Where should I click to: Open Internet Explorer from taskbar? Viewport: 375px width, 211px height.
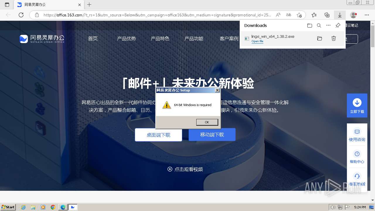click(23, 207)
